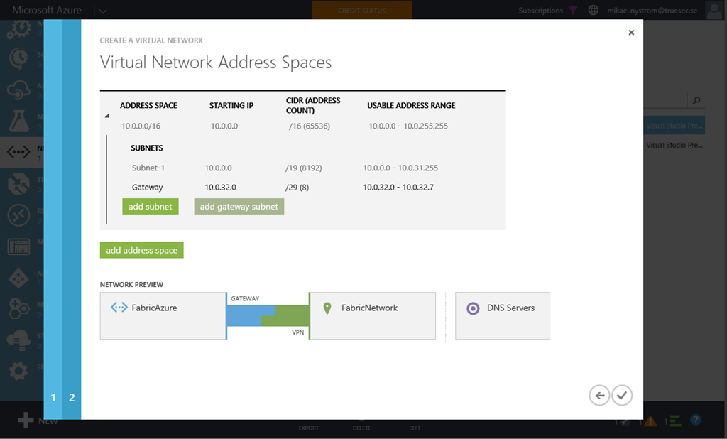Viewport: 727px width, 439px height.
Task: Open the help question mark icon
Action: (x=696, y=421)
